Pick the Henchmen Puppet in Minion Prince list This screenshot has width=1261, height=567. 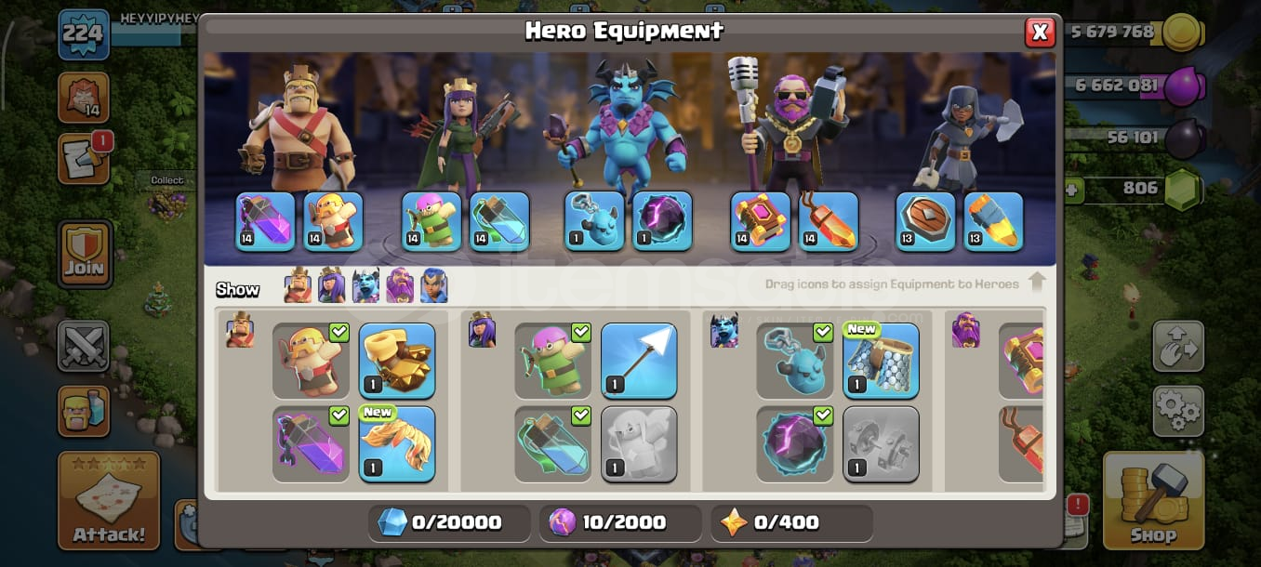coord(795,360)
